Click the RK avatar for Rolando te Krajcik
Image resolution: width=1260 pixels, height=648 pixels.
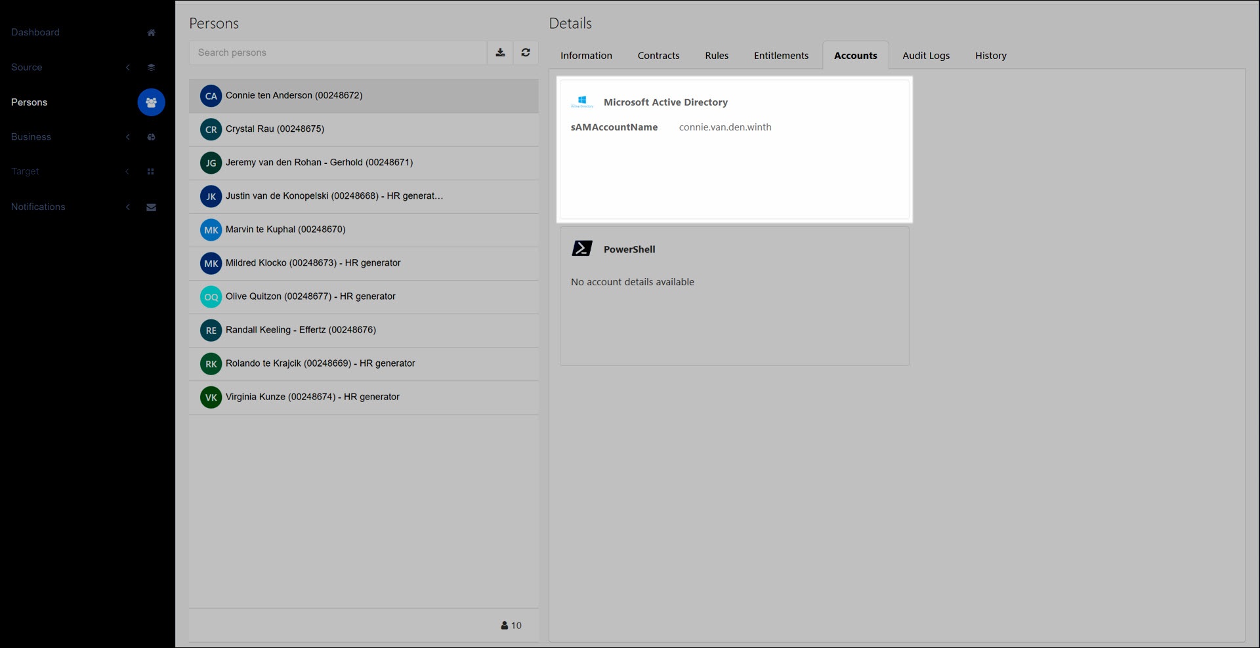click(211, 363)
